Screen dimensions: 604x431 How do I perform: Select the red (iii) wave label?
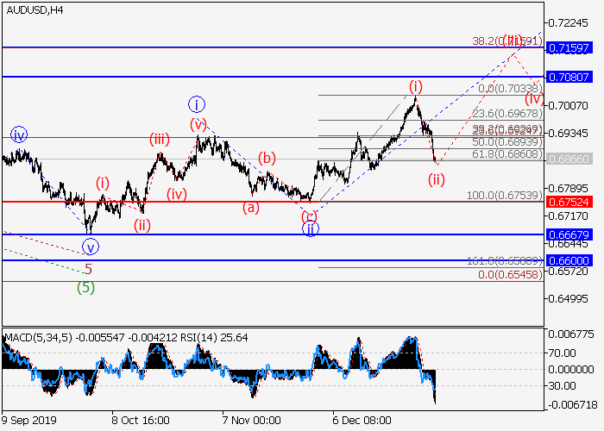159,139
